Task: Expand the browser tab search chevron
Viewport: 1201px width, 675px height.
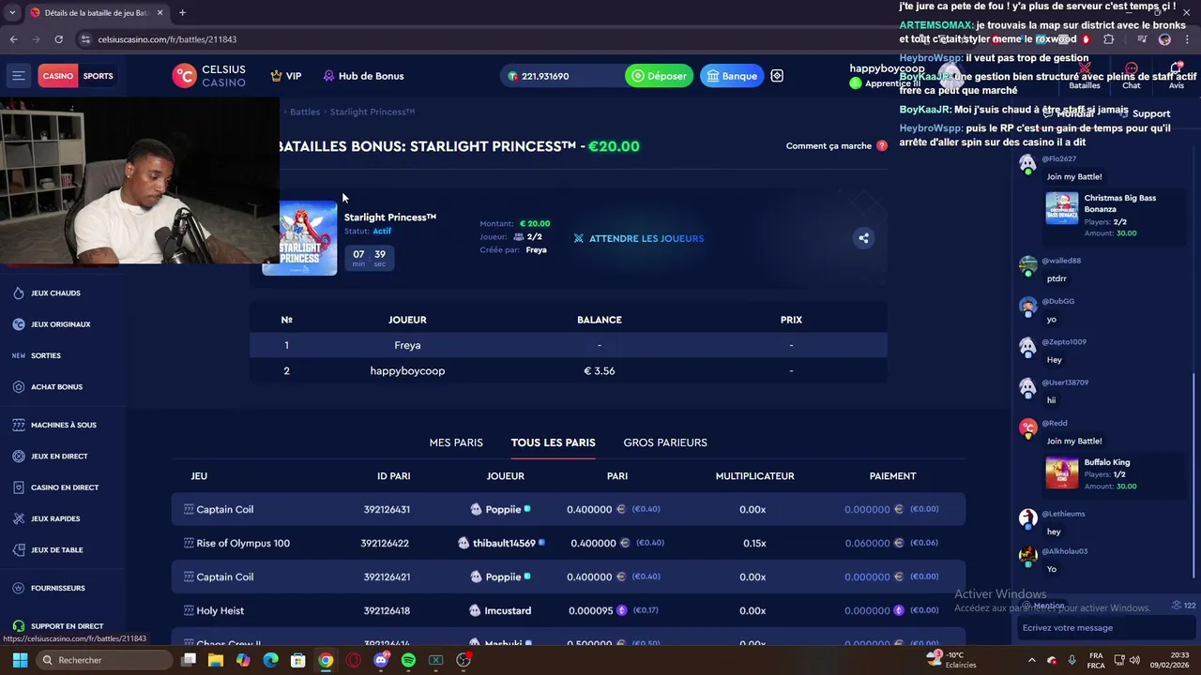Action: pos(12,13)
